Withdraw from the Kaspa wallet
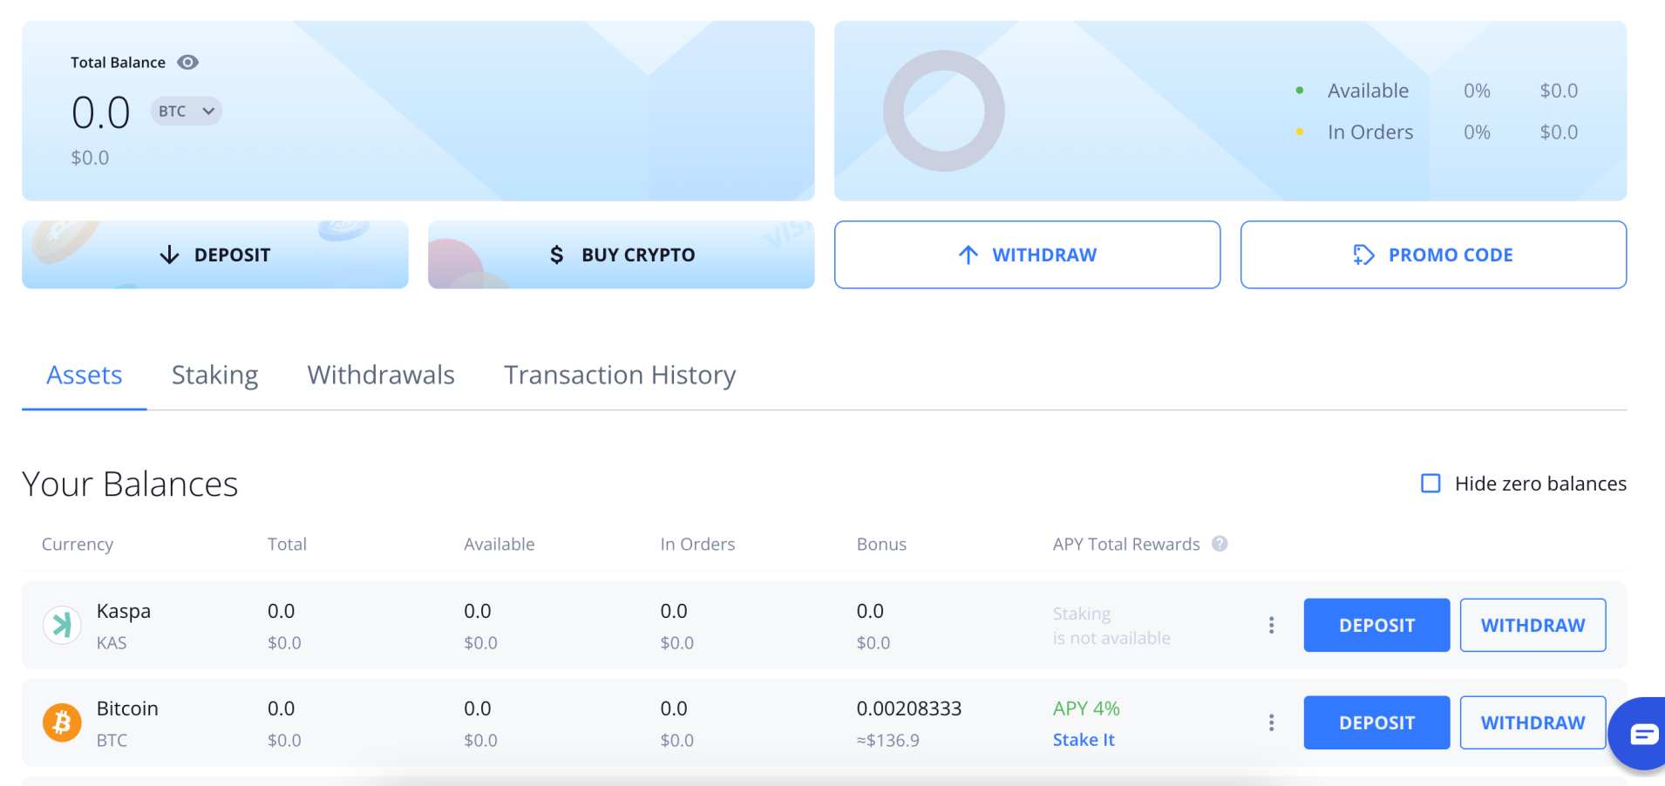The image size is (1665, 786). click(1532, 625)
